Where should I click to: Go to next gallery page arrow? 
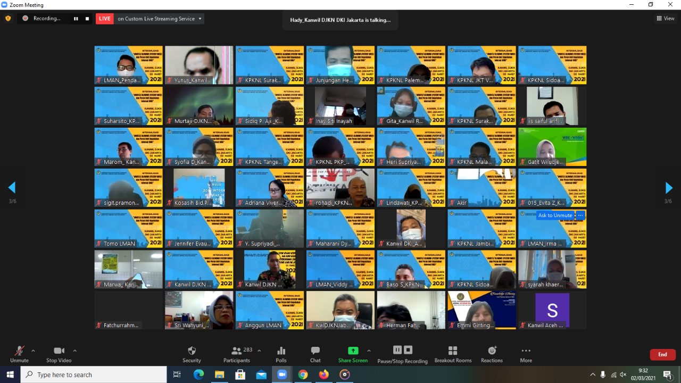point(669,188)
